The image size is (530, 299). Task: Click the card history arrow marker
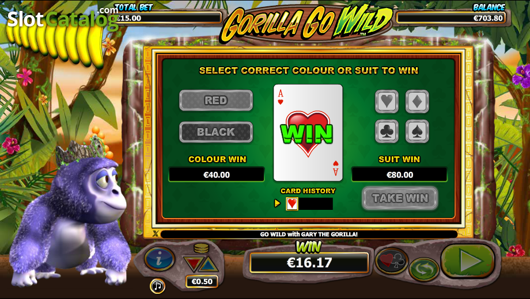pos(278,204)
